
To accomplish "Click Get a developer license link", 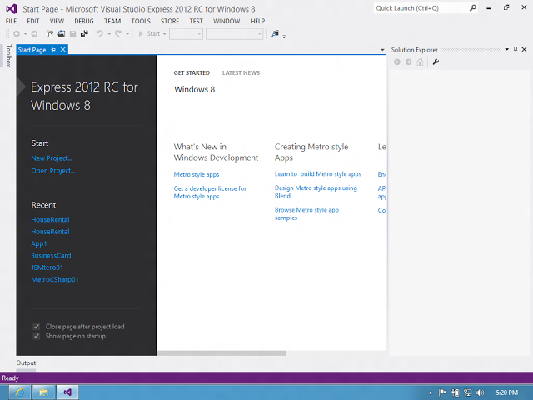I will coord(210,192).
